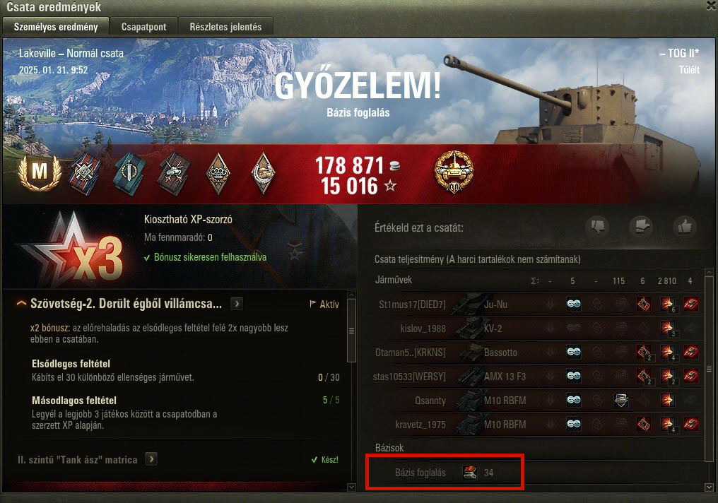Open the Részletes jelentés tab
718x503 pixels.
[x=225, y=27]
